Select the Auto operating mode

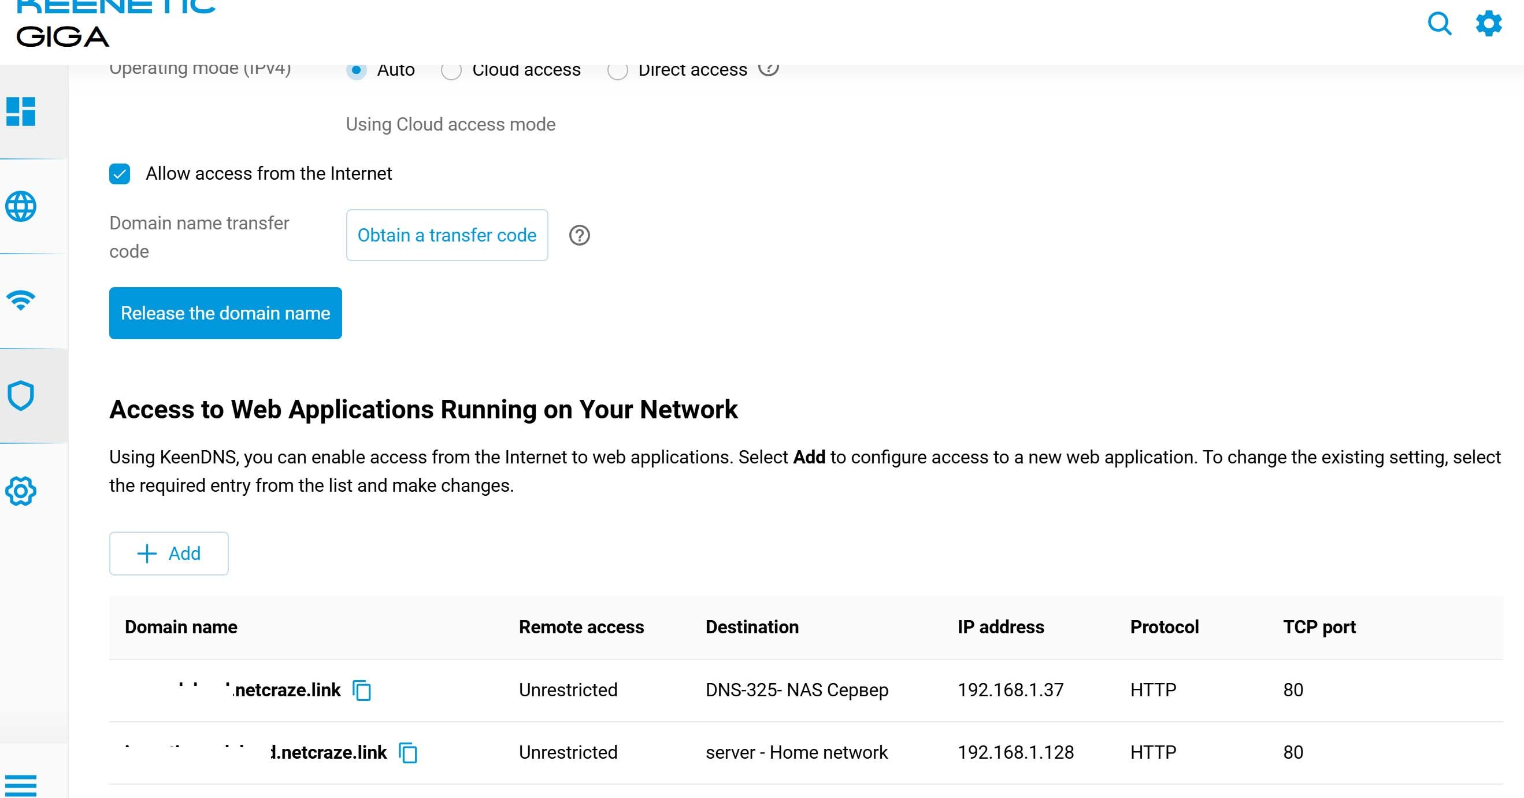356,70
